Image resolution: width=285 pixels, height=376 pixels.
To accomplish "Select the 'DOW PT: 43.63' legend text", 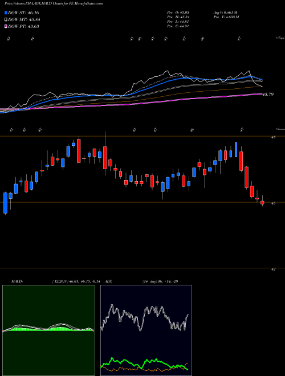I will click(x=23, y=26).
